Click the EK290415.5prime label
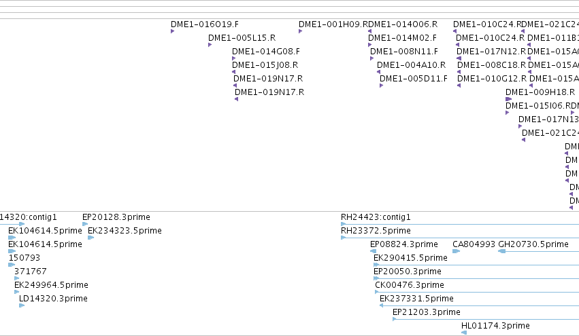Image resolution: width=579 pixels, height=336 pixels. coord(411,258)
